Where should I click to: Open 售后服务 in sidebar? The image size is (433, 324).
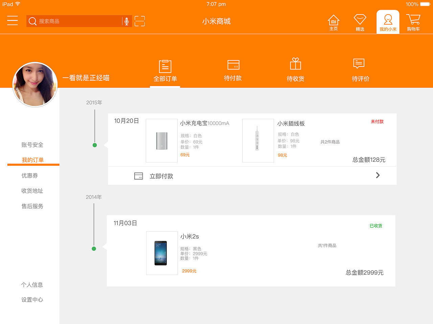click(32, 206)
